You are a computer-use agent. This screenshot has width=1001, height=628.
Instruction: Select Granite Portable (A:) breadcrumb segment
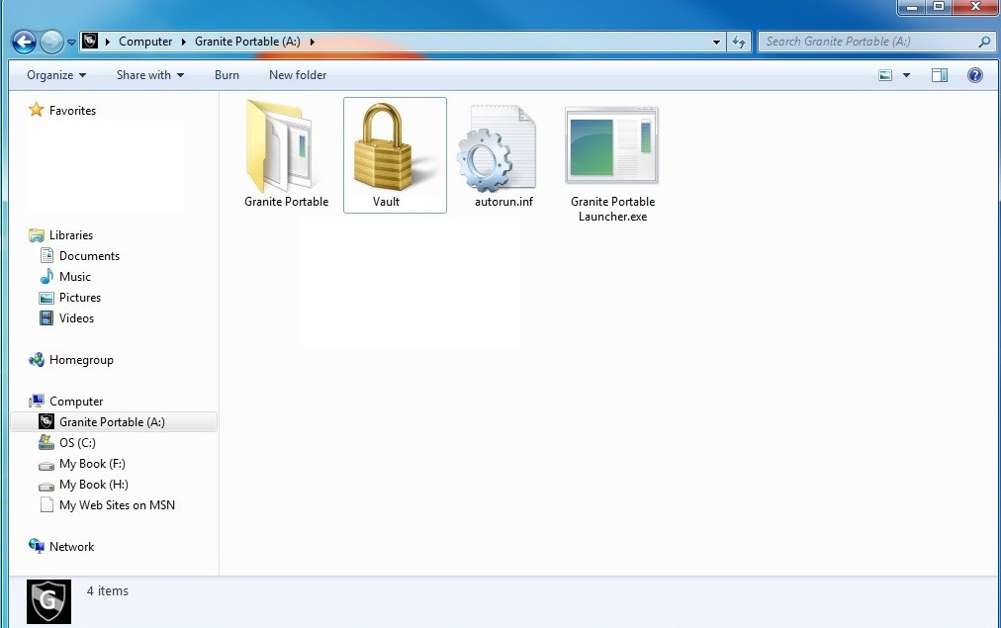[x=247, y=41]
